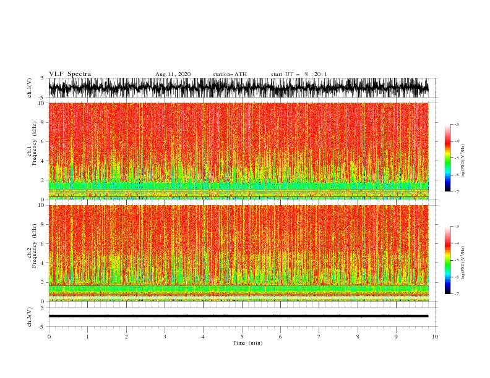490x378 pixels.
Task: Click the time axis tick label "9"
Action: pyautogui.click(x=396, y=337)
